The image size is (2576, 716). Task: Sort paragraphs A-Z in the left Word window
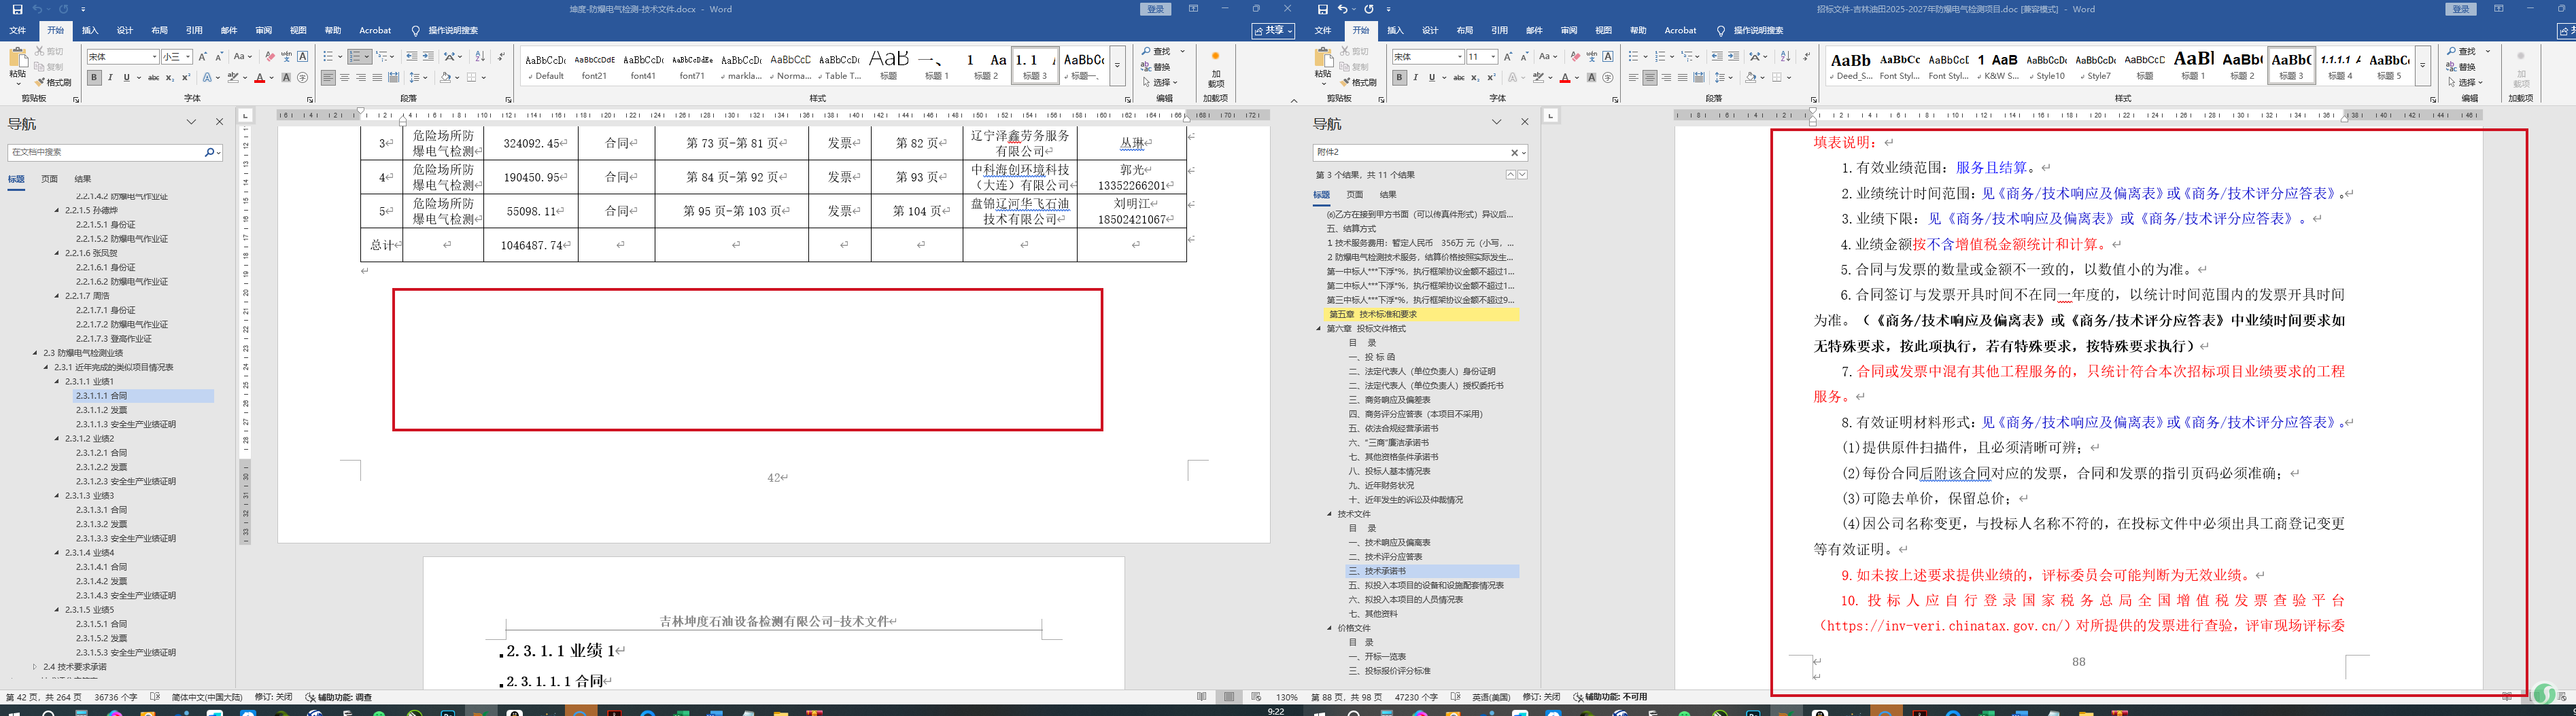coord(480,57)
